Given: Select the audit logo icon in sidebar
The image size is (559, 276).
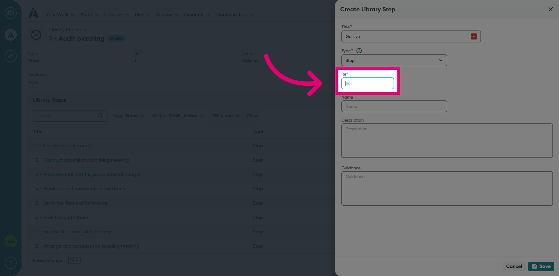Looking at the screenshot, I should click(x=11, y=35).
